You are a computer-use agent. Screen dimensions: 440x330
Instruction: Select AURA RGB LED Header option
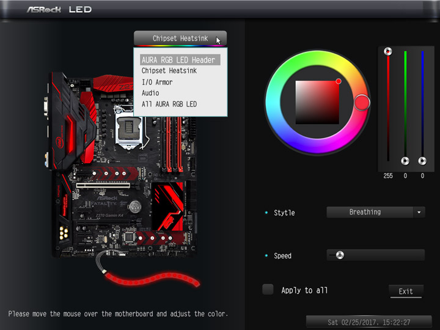[x=180, y=60]
